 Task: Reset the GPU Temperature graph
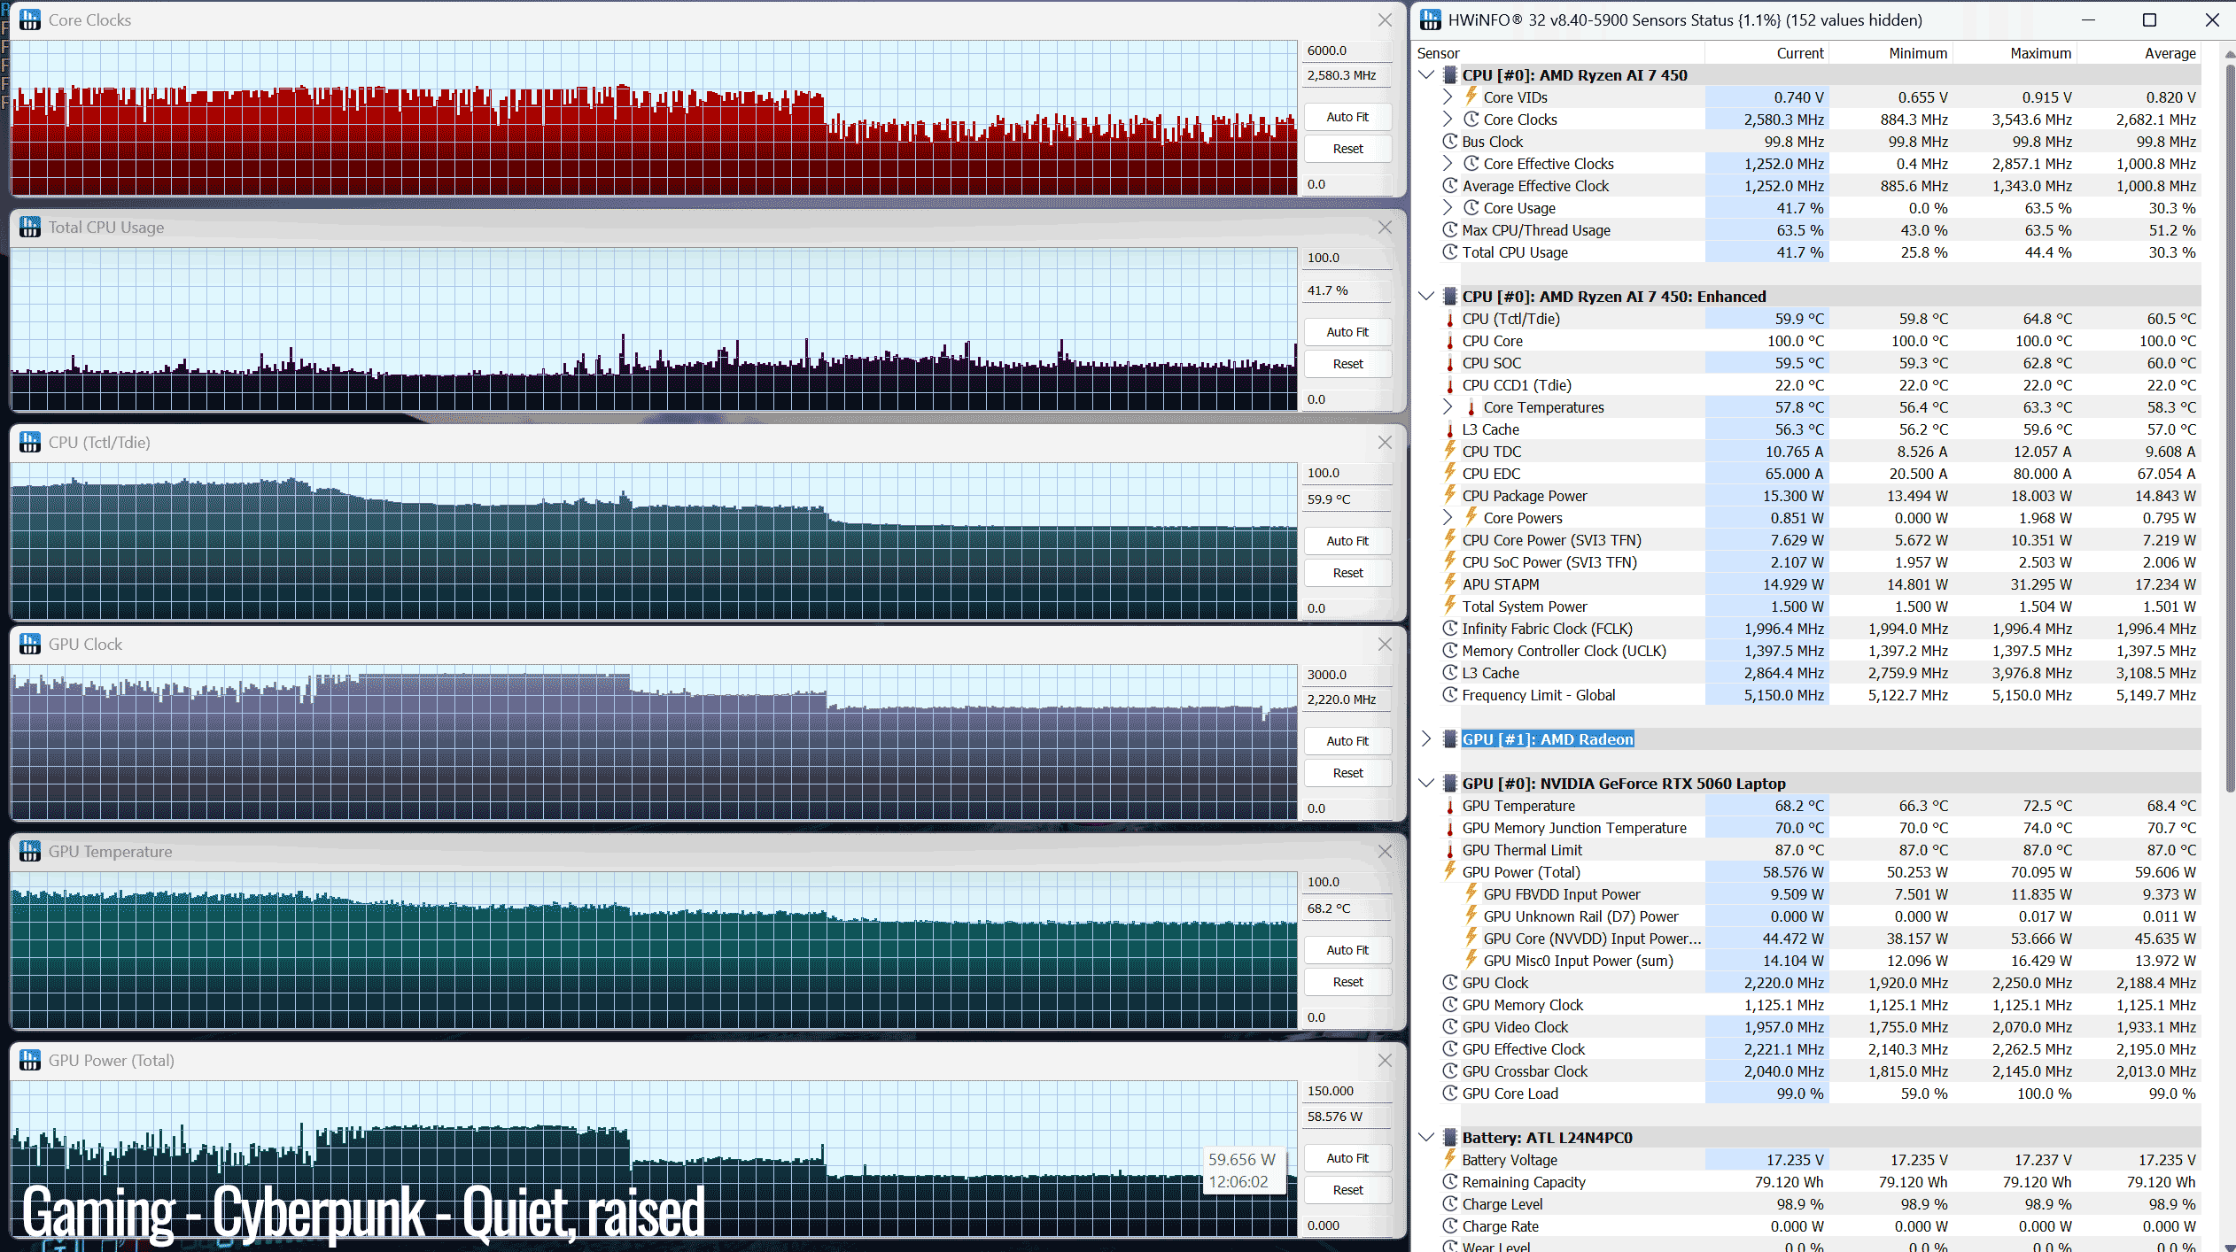[x=1347, y=982]
